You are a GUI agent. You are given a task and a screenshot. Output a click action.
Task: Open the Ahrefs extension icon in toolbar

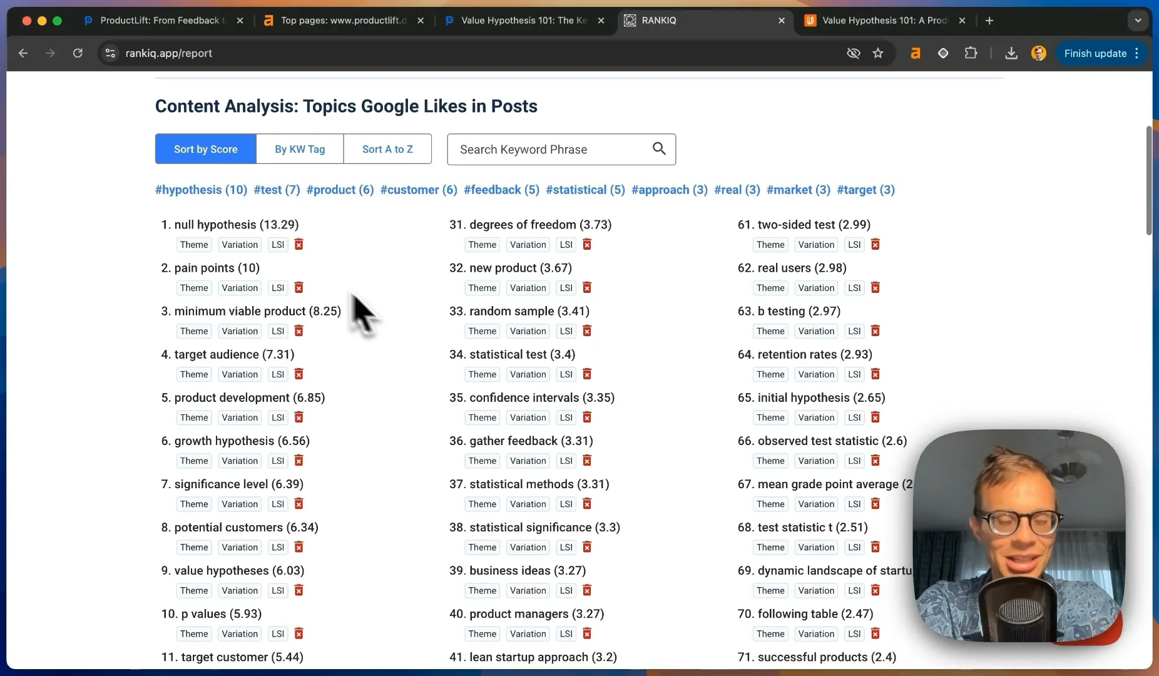[x=915, y=53]
